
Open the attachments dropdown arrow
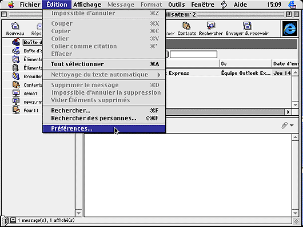pyautogui.click(x=292, y=125)
